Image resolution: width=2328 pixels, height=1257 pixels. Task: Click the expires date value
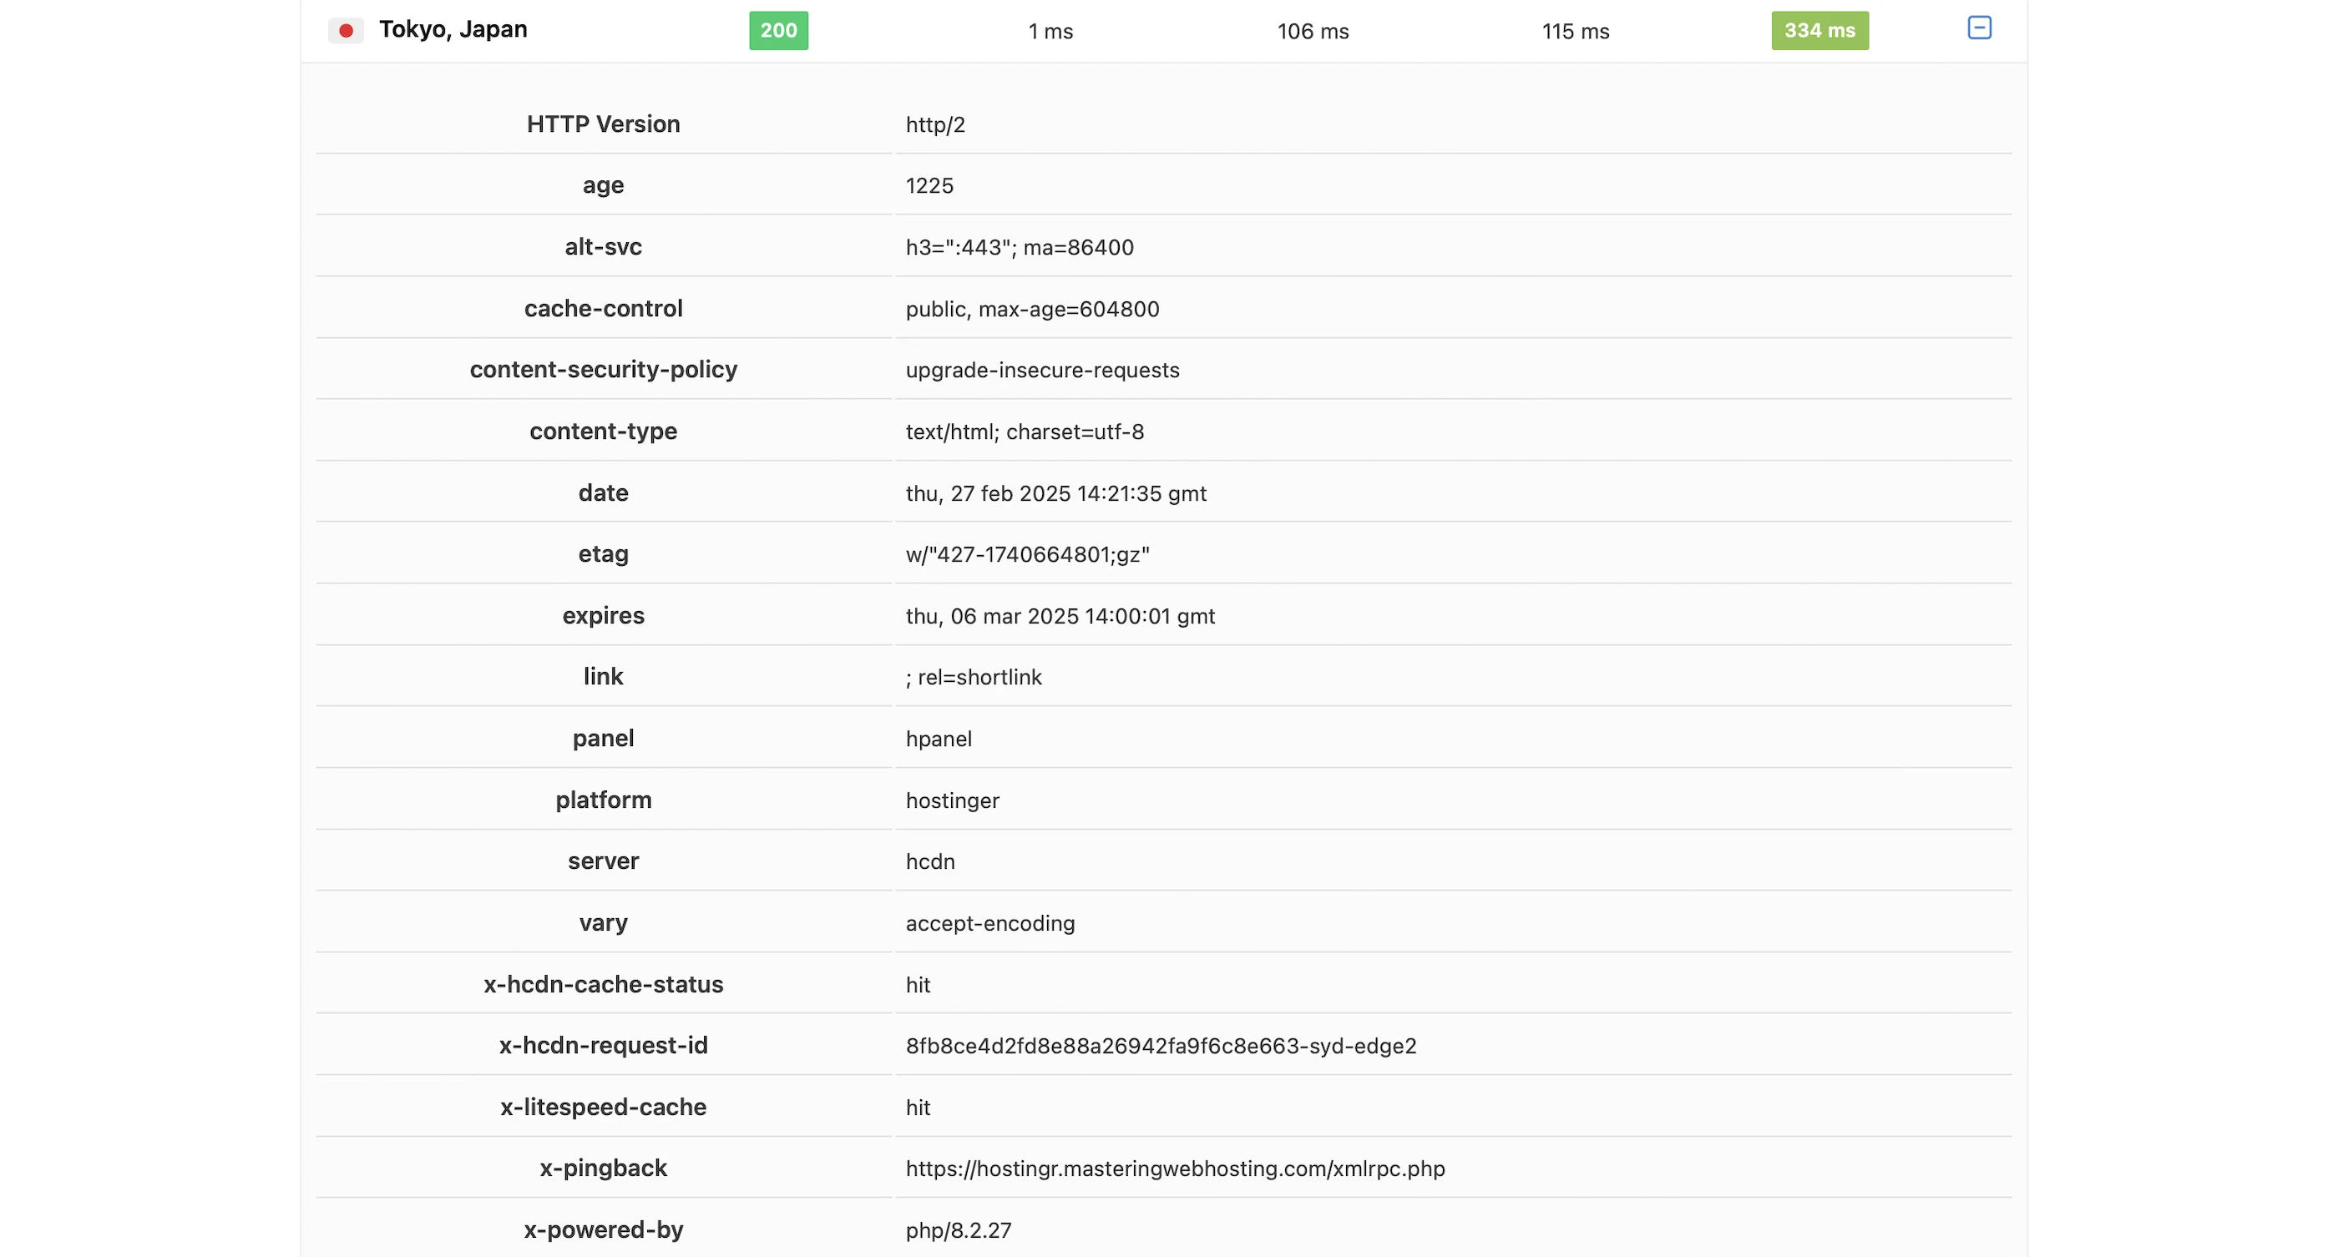(1060, 616)
